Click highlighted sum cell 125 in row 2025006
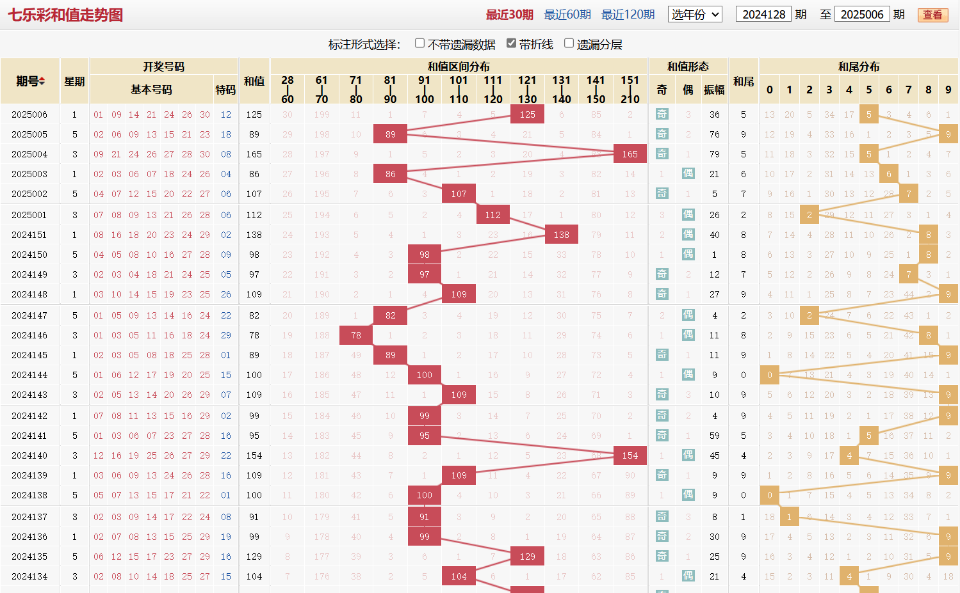The width and height of the screenshot is (960, 593). 527,115
